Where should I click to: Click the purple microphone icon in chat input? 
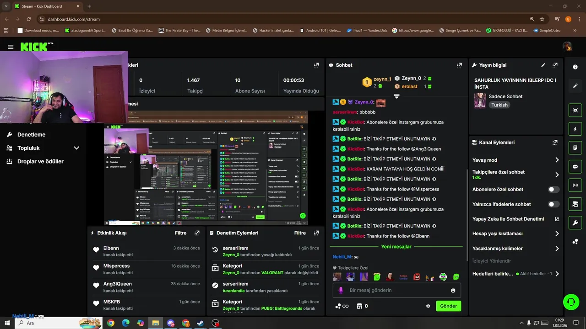340,290
